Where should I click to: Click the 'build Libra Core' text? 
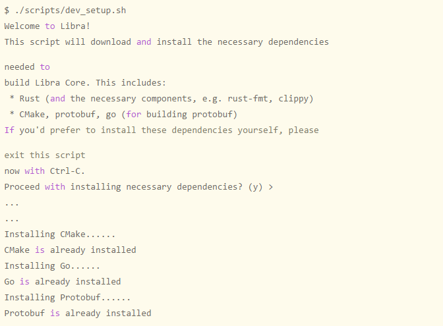click(45, 83)
